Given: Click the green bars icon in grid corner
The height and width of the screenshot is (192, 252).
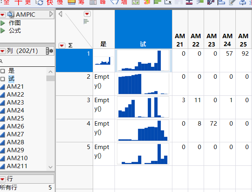Looking at the screenshot, I should coord(86,21).
